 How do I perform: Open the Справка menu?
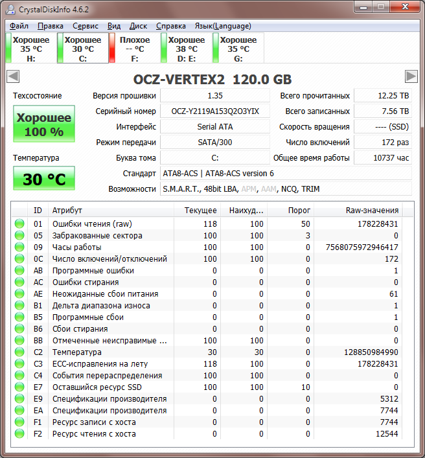pos(171,26)
